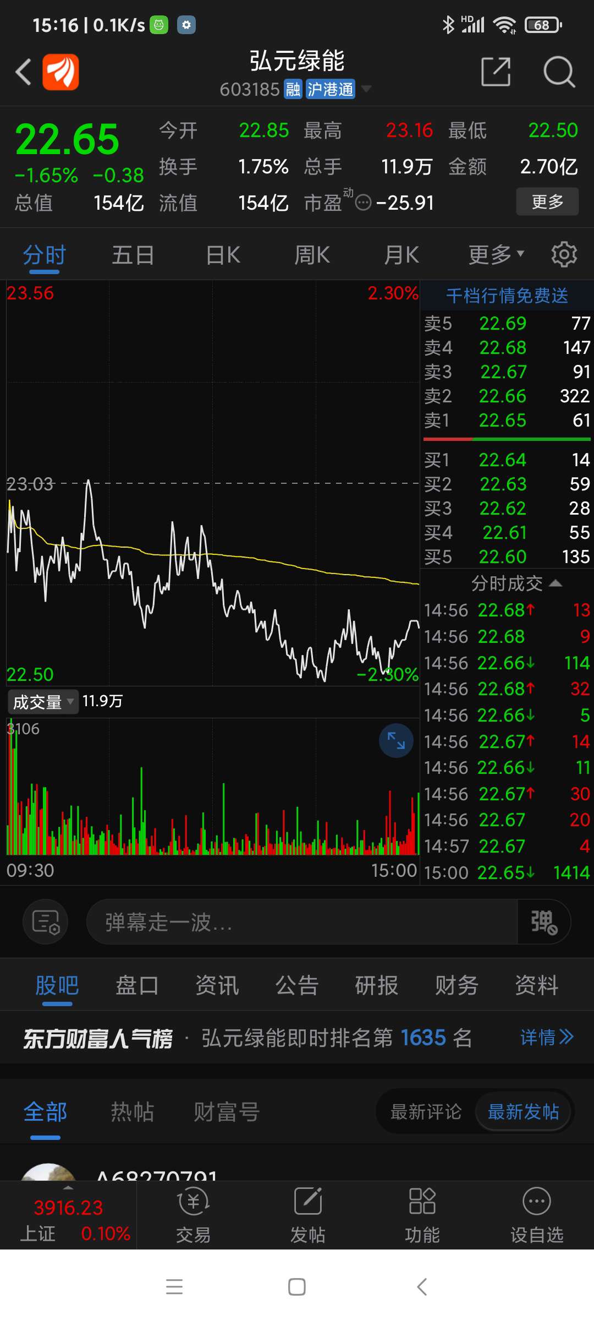Screen dimensions: 594x1321
Task: Open the 成交量 indicator dropdown
Action: pos(43,702)
